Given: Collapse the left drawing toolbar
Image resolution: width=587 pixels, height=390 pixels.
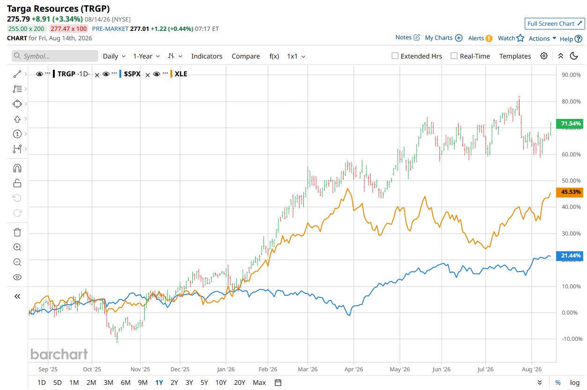Looking at the screenshot, I should 17,296.
